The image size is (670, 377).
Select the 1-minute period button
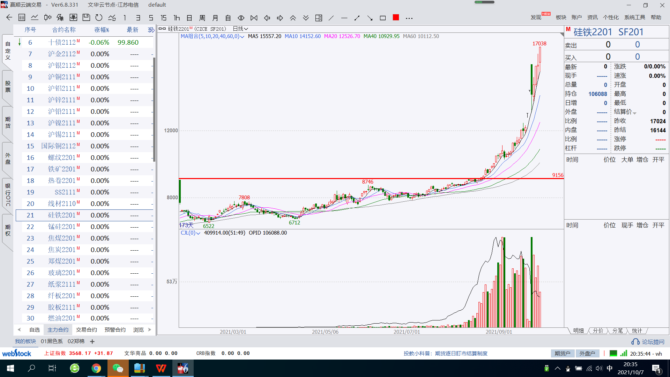tap(125, 17)
